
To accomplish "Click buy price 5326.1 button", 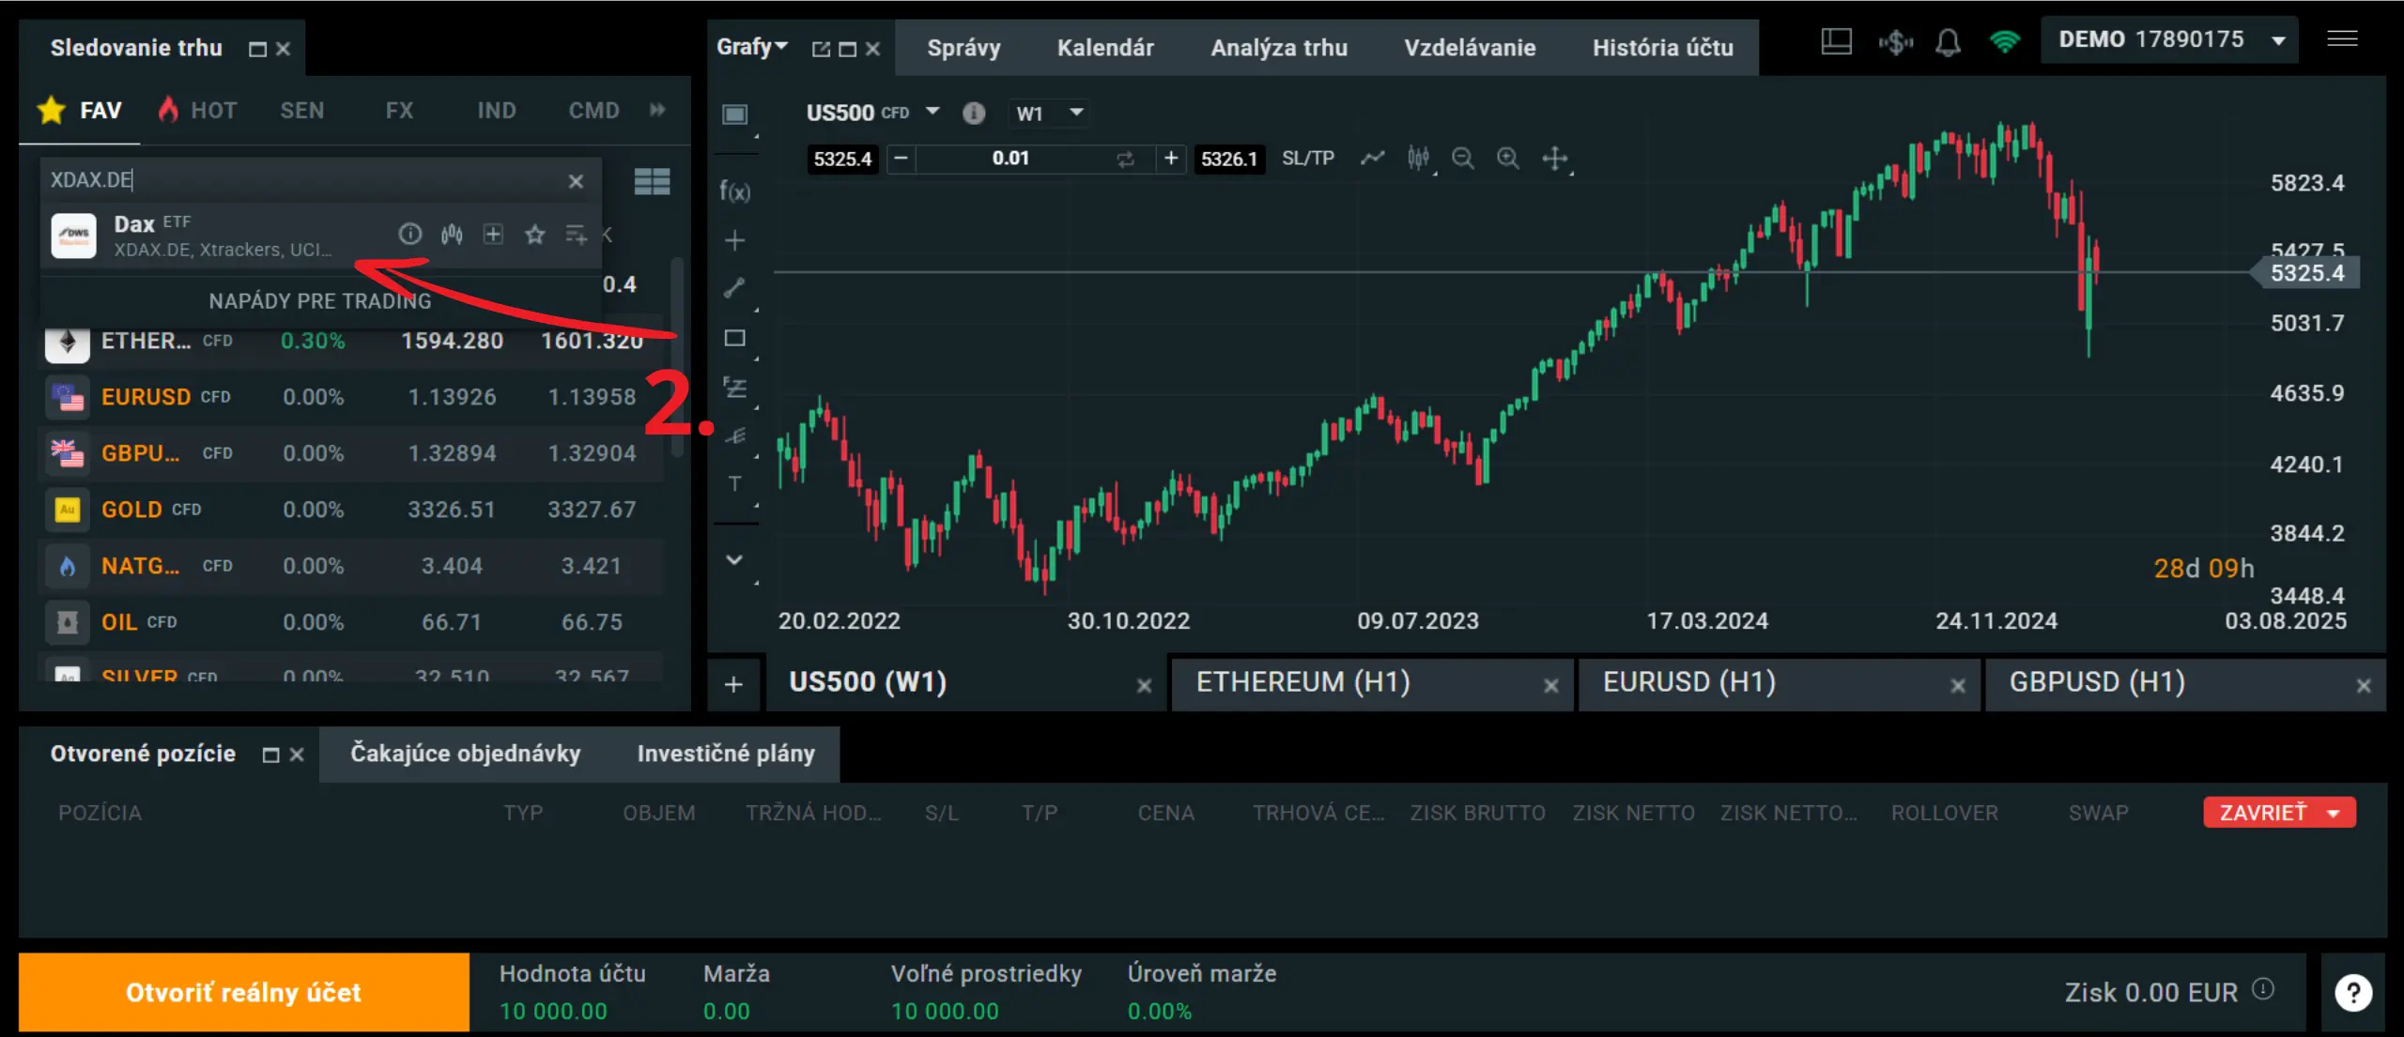I will (1228, 159).
